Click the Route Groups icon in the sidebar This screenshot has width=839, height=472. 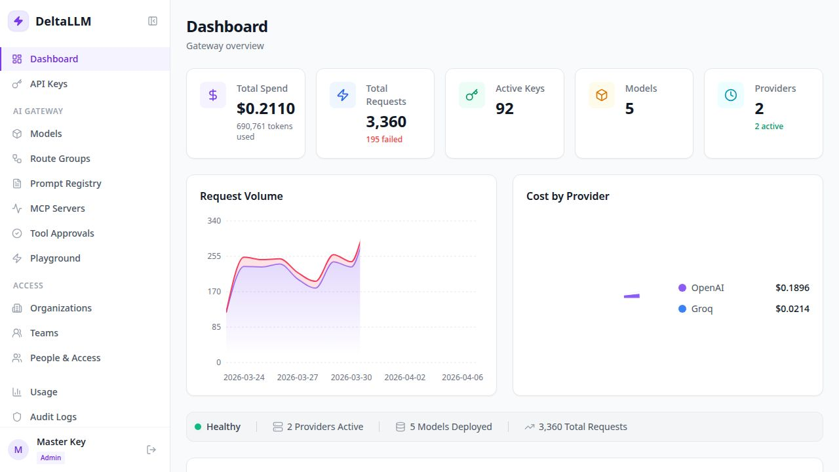tap(18, 159)
